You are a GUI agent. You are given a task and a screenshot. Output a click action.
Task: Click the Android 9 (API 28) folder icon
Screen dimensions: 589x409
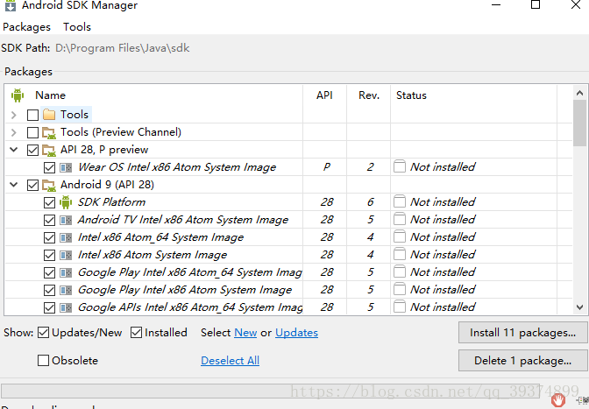point(49,185)
